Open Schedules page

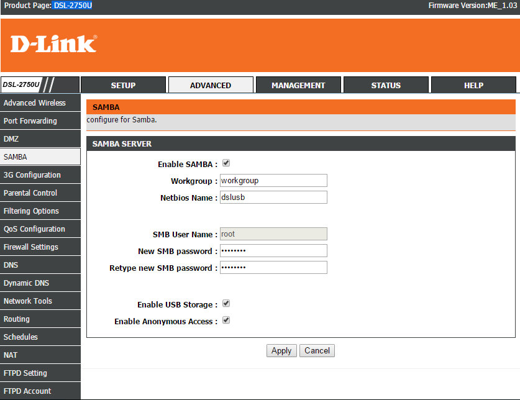[40, 337]
